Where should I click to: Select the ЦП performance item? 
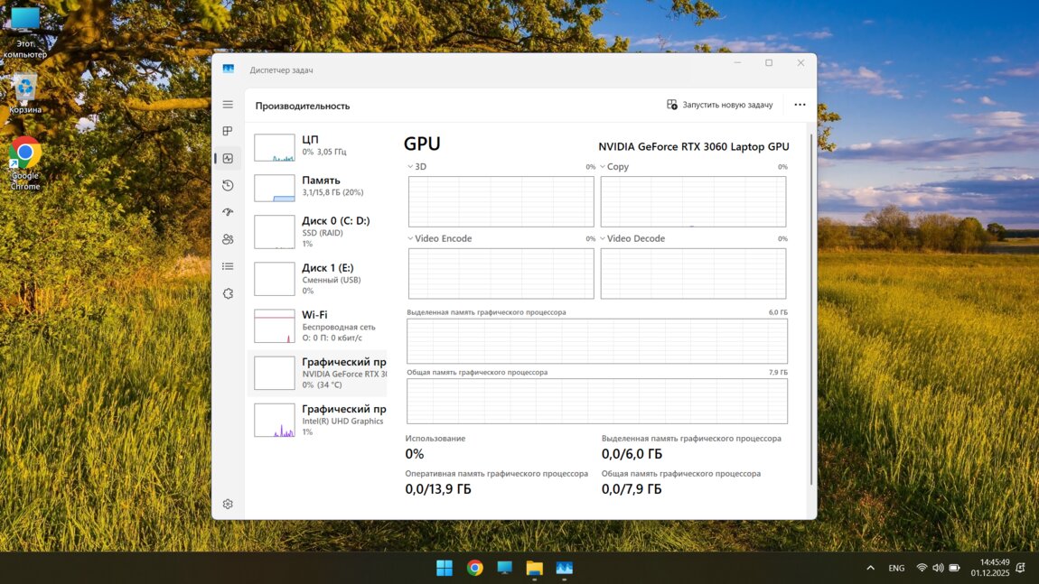(x=316, y=146)
